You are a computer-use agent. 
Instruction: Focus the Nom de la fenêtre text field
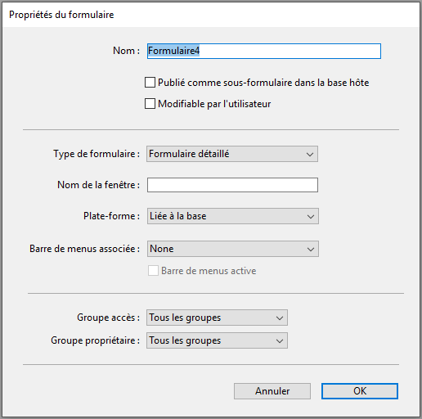232,185
